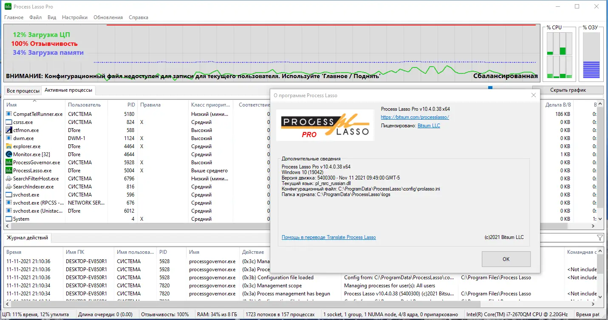The image size is (608, 320).
Task: Sort by the Класс приоритета column header
Action: (x=211, y=104)
